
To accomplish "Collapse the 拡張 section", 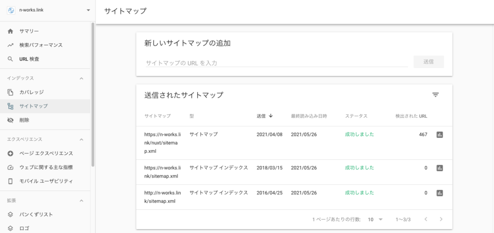I will tap(81, 201).
